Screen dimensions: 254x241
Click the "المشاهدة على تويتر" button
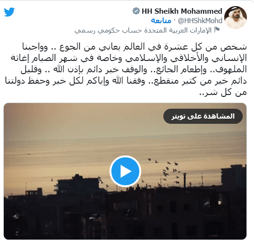click(203, 116)
